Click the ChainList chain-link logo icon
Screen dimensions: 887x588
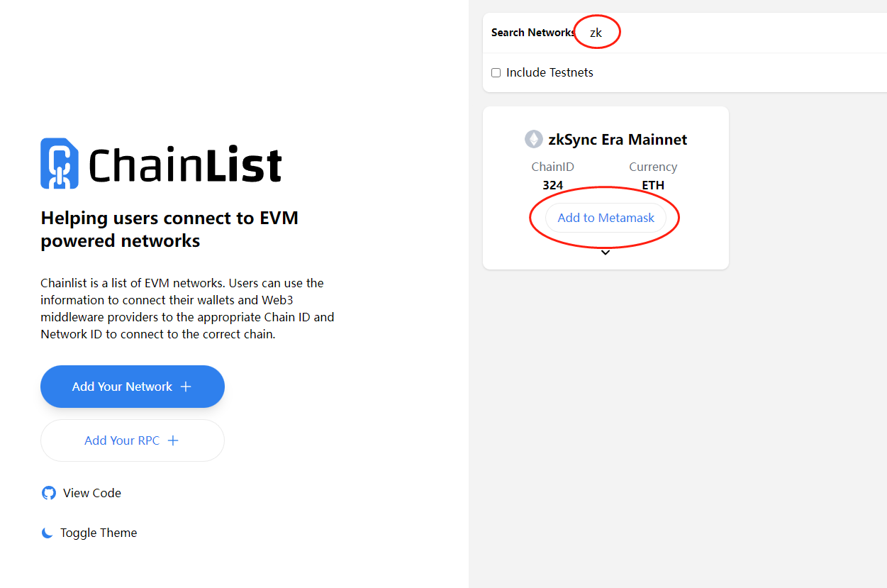tap(59, 163)
